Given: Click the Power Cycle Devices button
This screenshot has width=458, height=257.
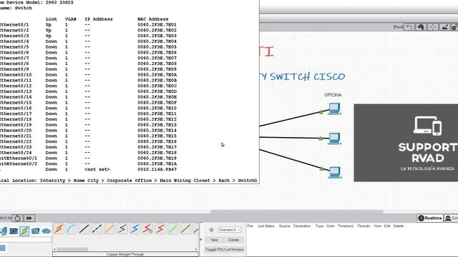Looking at the screenshot, I should pyautogui.click(x=17, y=218).
